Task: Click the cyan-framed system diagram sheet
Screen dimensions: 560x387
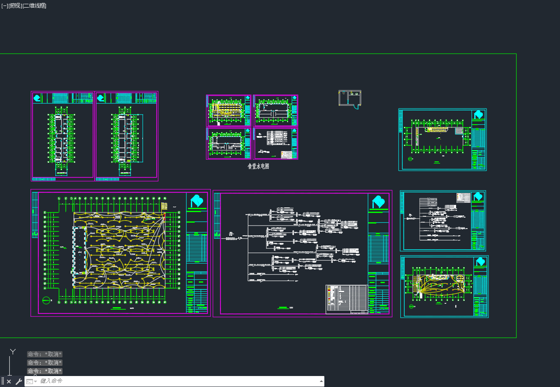Action: coord(443,221)
